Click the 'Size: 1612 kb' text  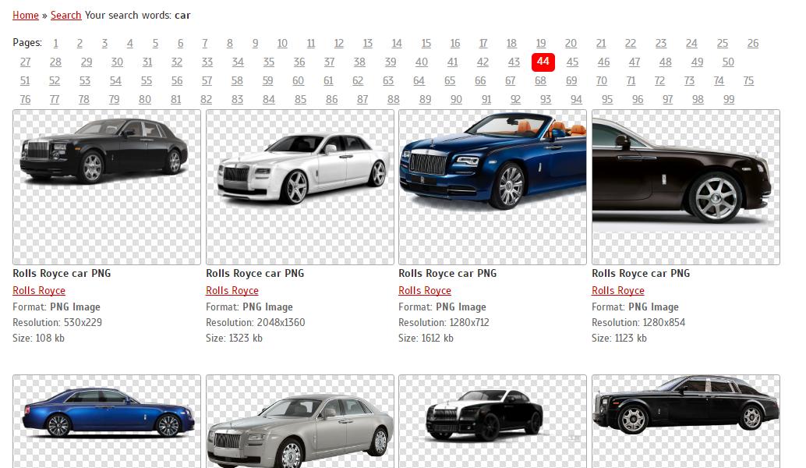[x=426, y=338]
